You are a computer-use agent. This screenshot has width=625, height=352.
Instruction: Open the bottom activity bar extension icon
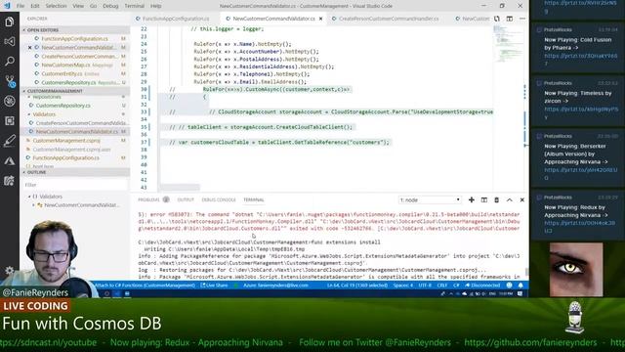tap(9, 181)
